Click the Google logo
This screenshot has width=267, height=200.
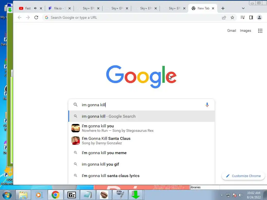141,77
